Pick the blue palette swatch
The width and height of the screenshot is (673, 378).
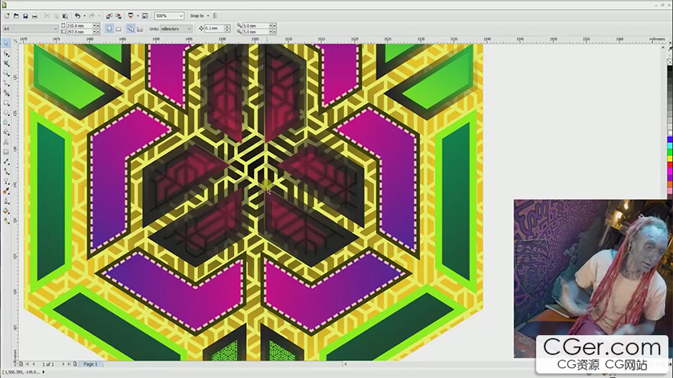coord(670,140)
